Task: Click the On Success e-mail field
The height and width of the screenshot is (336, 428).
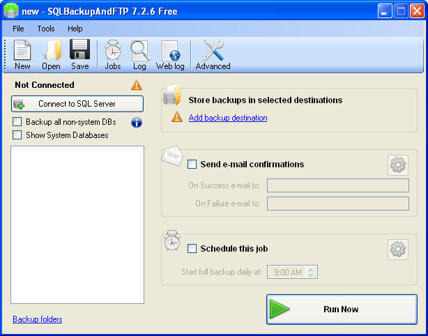Action: [338, 185]
